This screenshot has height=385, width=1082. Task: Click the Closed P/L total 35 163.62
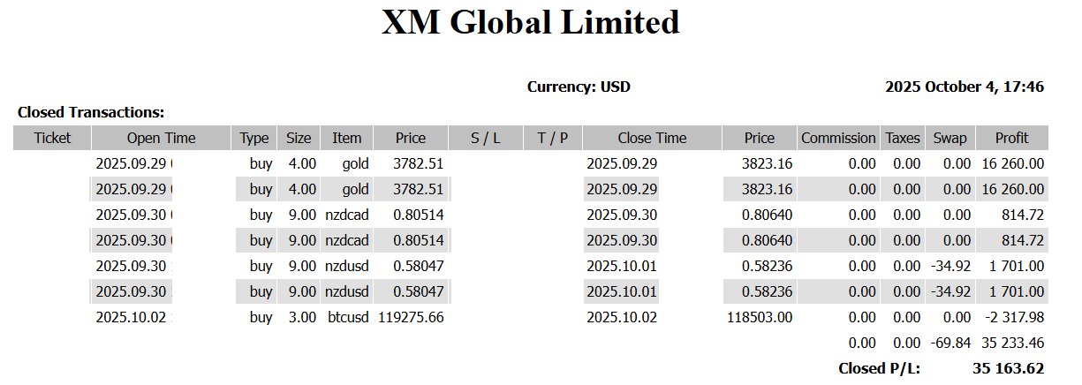click(1008, 368)
